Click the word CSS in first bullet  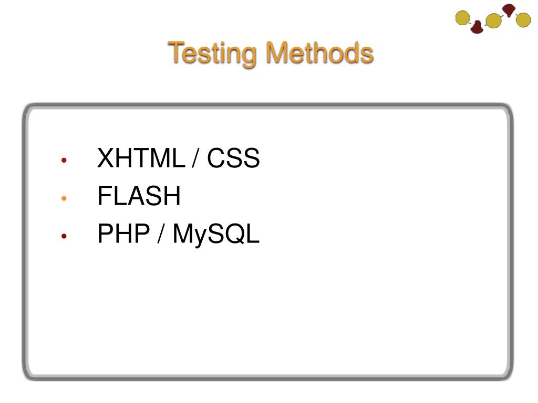(233, 158)
